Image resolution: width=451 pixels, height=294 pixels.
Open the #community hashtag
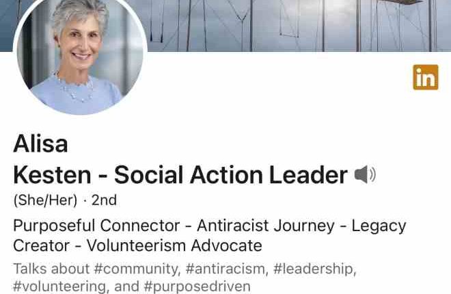click(x=137, y=269)
